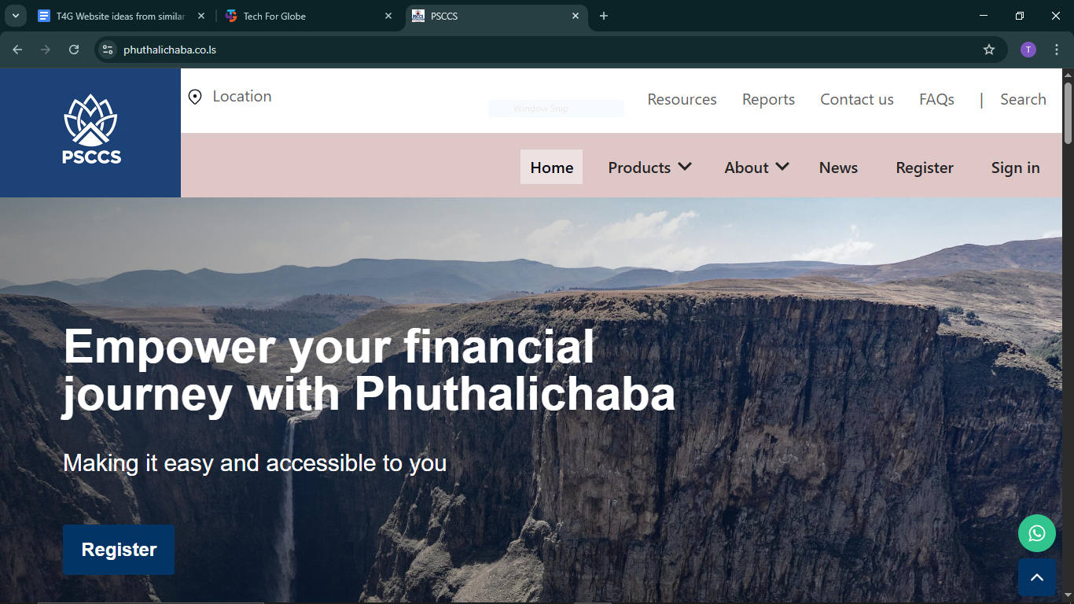Bookmark this page with the star icon

point(989,50)
